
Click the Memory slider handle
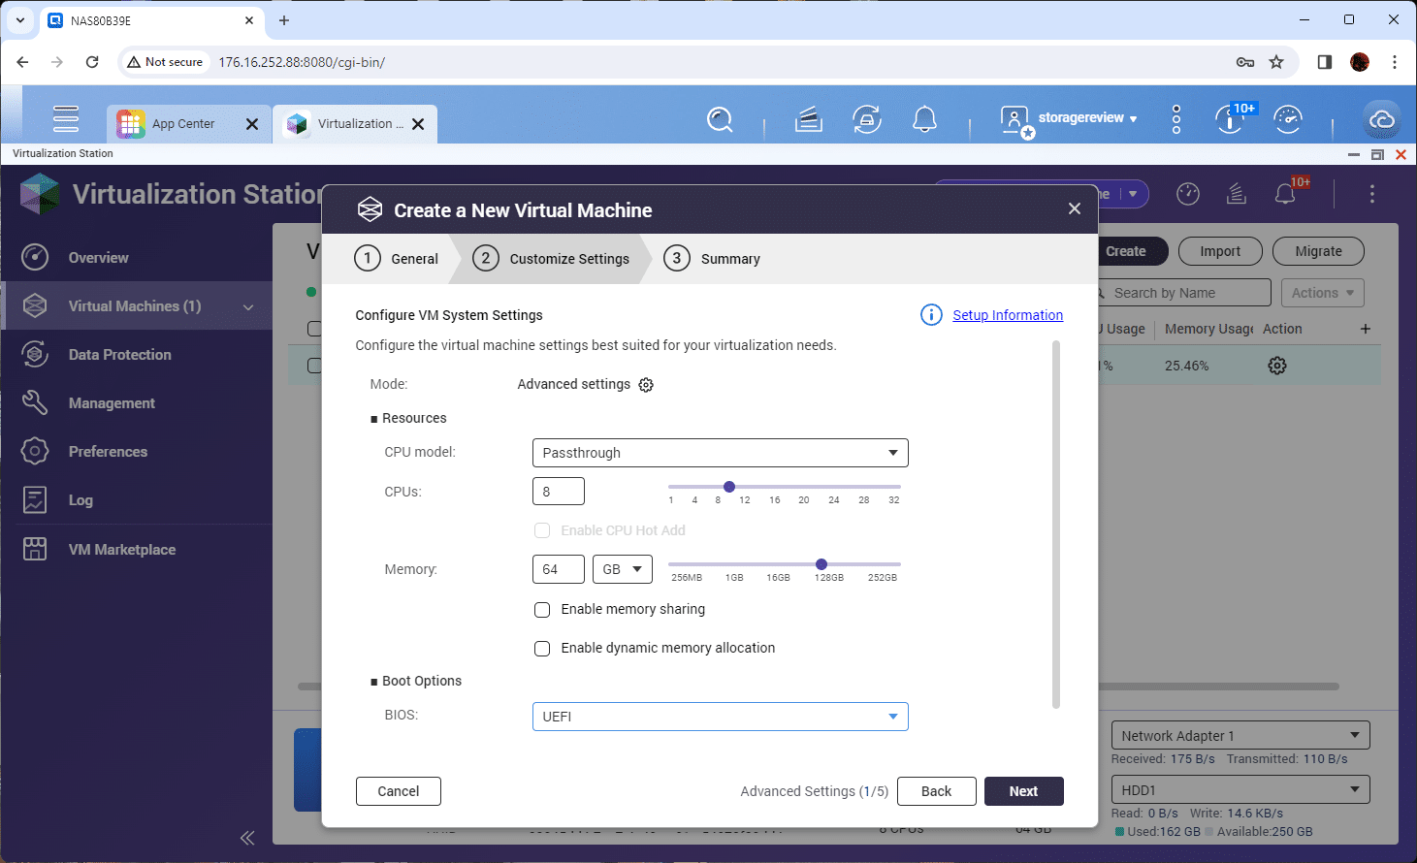coord(821,564)
